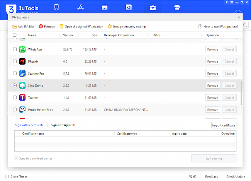251x181 pixels.
Task: Cancel the WhatsApp operation
Action: tap(229, 50)
